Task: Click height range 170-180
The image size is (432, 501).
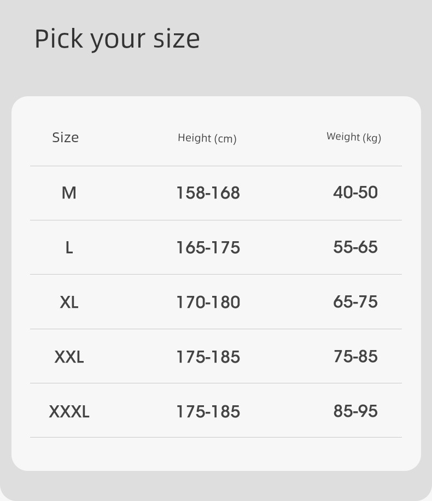Action: click(208, 302)
